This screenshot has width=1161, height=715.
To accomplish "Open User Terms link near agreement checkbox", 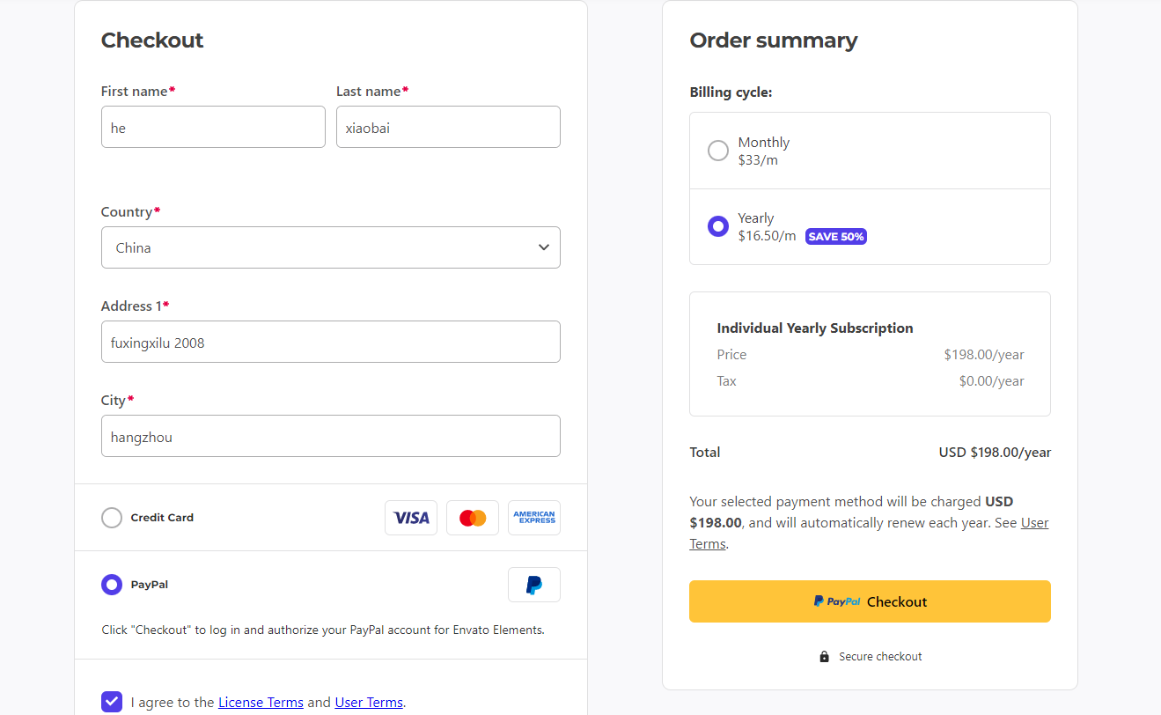I will click(x=369, y=703).
